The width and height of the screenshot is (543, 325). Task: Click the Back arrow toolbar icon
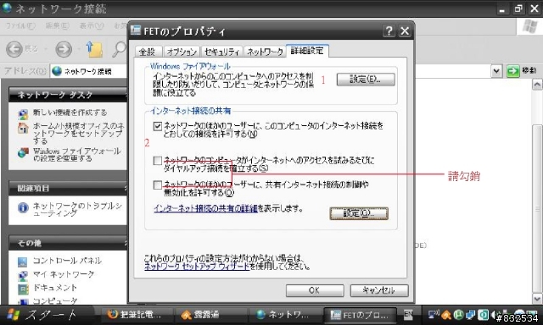(x=14, y=49)
